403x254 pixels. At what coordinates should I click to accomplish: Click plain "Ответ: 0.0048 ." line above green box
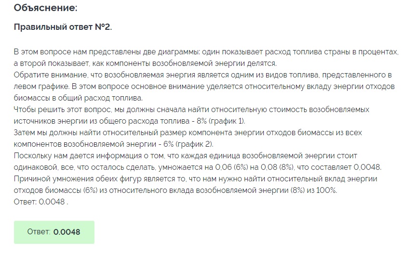pyautogui.click(x=41, y=202)
